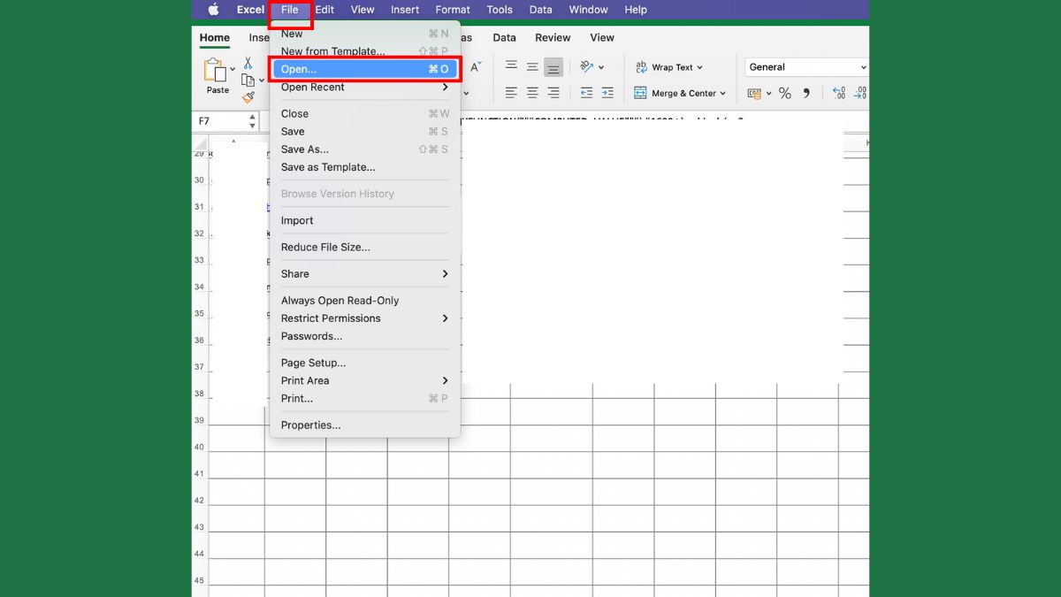Expand the Paste options arrow
Screen dimensions: 1061x597
click(x=233, y=69)
